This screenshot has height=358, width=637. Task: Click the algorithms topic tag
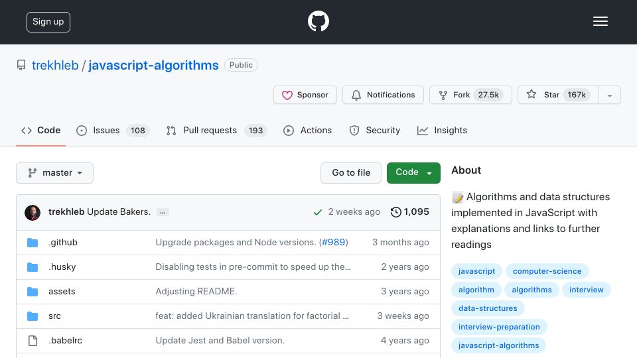point(531,290)
